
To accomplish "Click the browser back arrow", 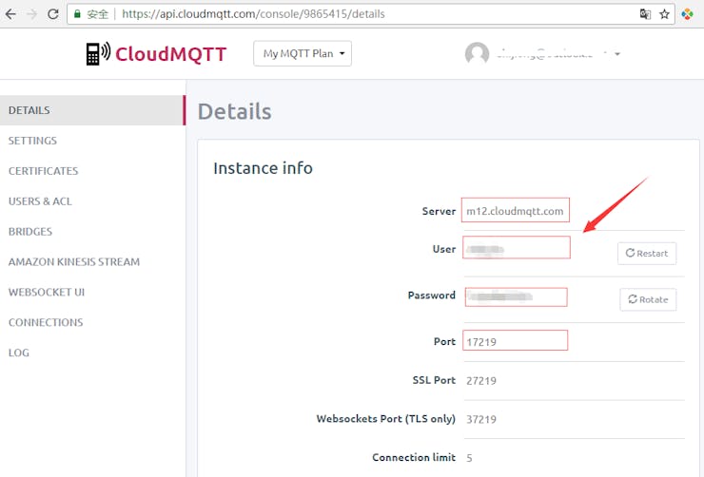I will tap(10, 14).
